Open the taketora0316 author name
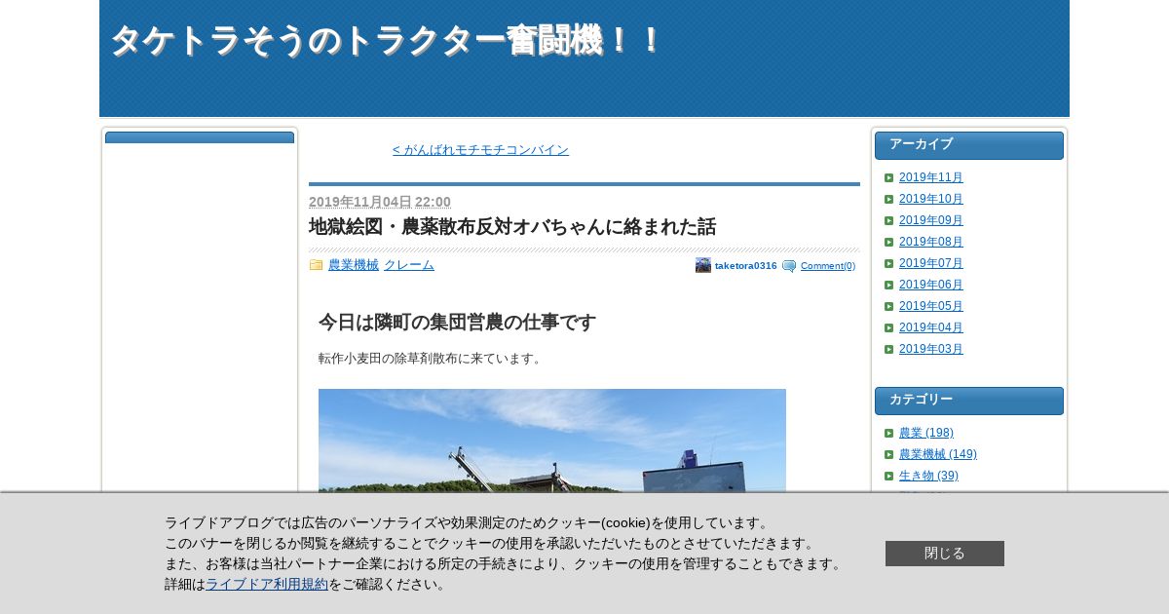This screenshot has width=1169, height=614. [x=746, y=265]
